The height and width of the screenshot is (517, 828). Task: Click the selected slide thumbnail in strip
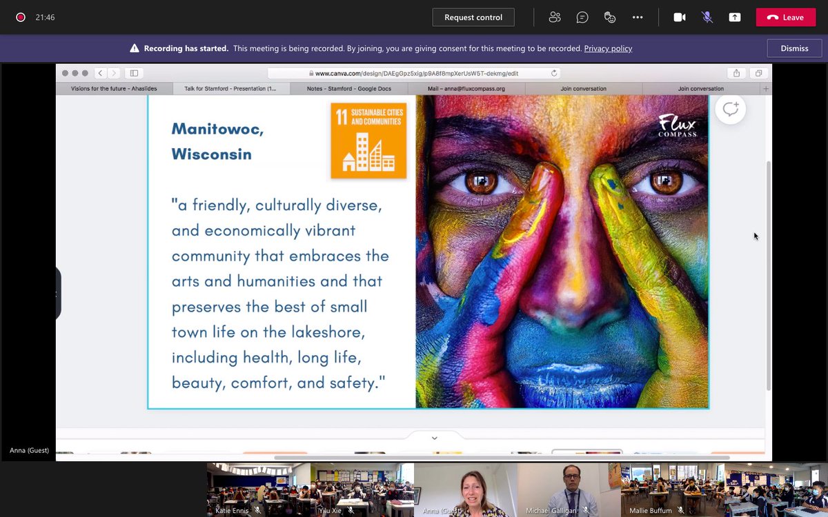click(x=586, y=452)
